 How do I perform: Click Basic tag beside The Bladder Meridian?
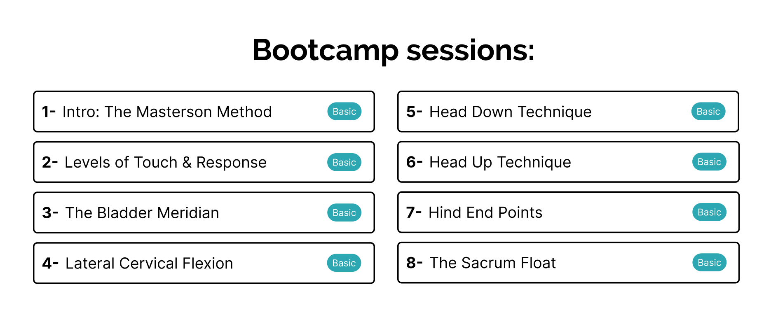tap(344, 213)
